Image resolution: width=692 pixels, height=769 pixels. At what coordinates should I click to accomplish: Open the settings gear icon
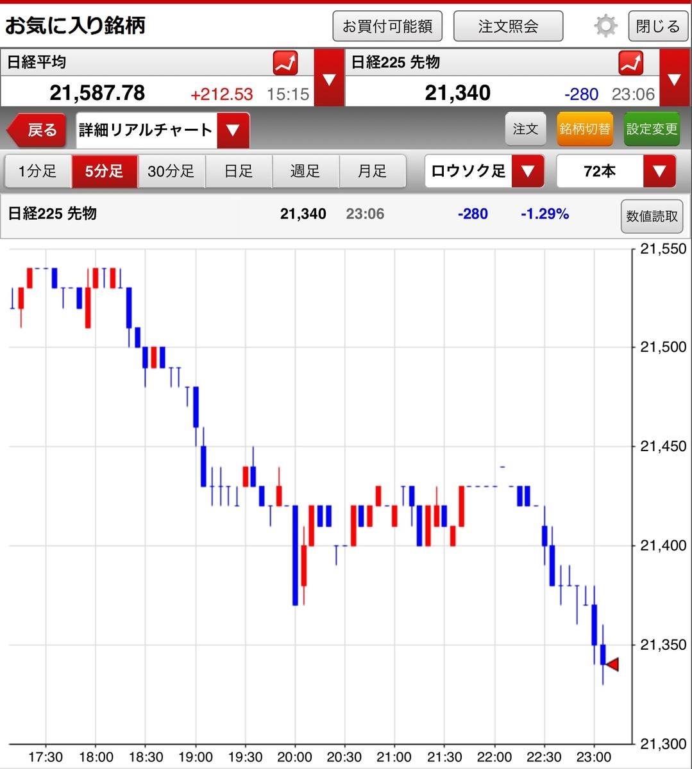pos(605,26)
